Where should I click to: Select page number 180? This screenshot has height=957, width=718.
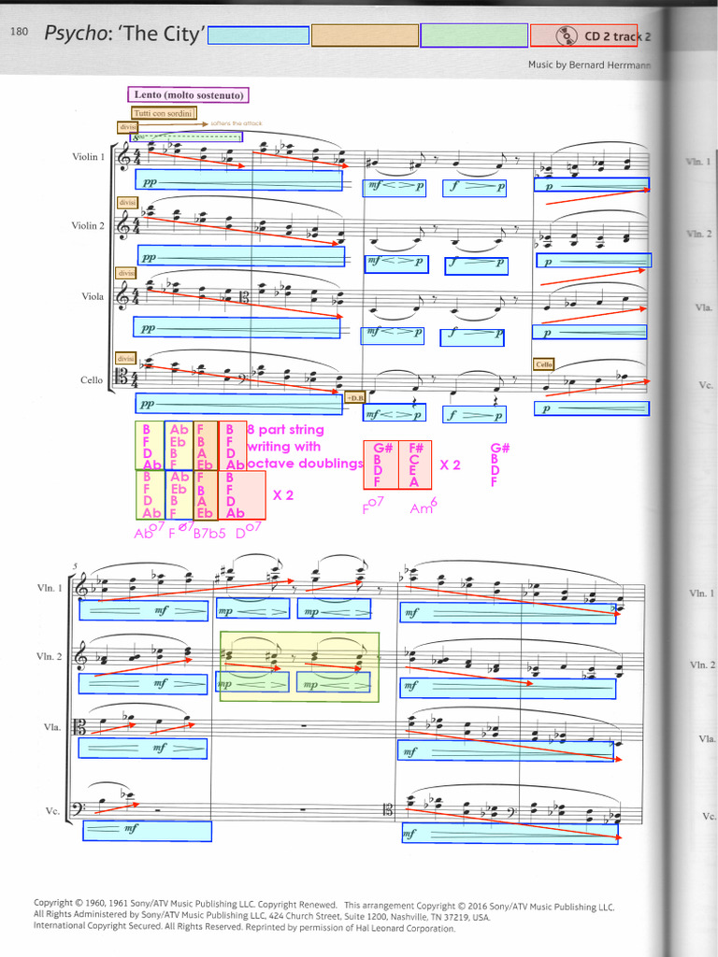(x=19, y=31)
